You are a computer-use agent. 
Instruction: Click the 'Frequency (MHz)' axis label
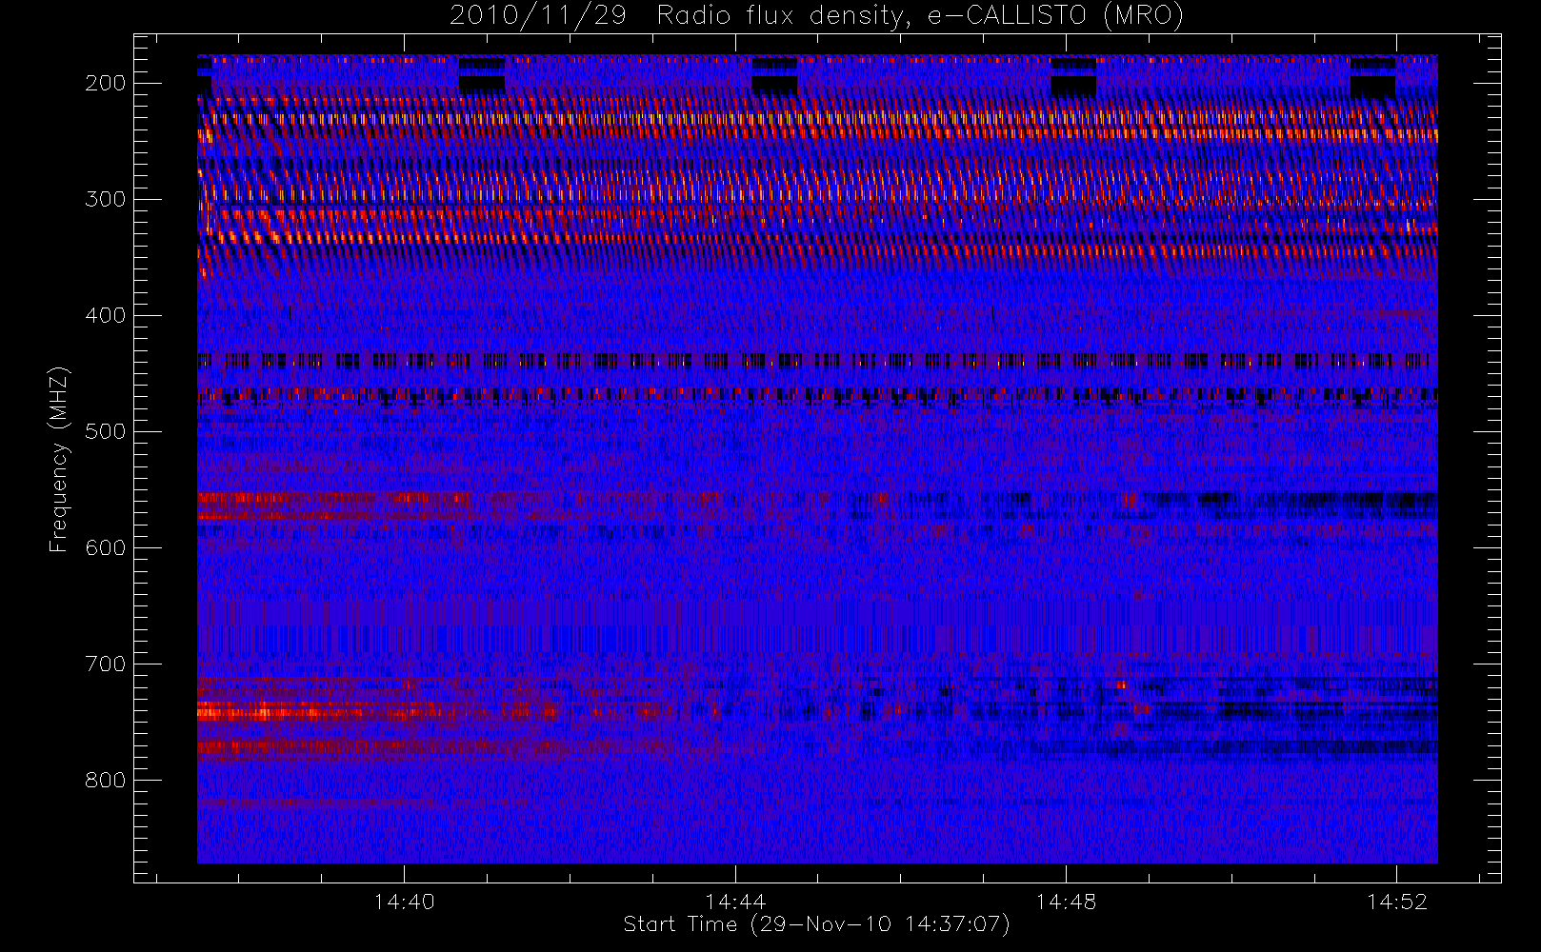[59, 459]
